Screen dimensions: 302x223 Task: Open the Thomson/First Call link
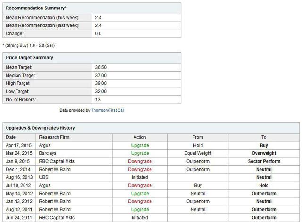[108, 110]
